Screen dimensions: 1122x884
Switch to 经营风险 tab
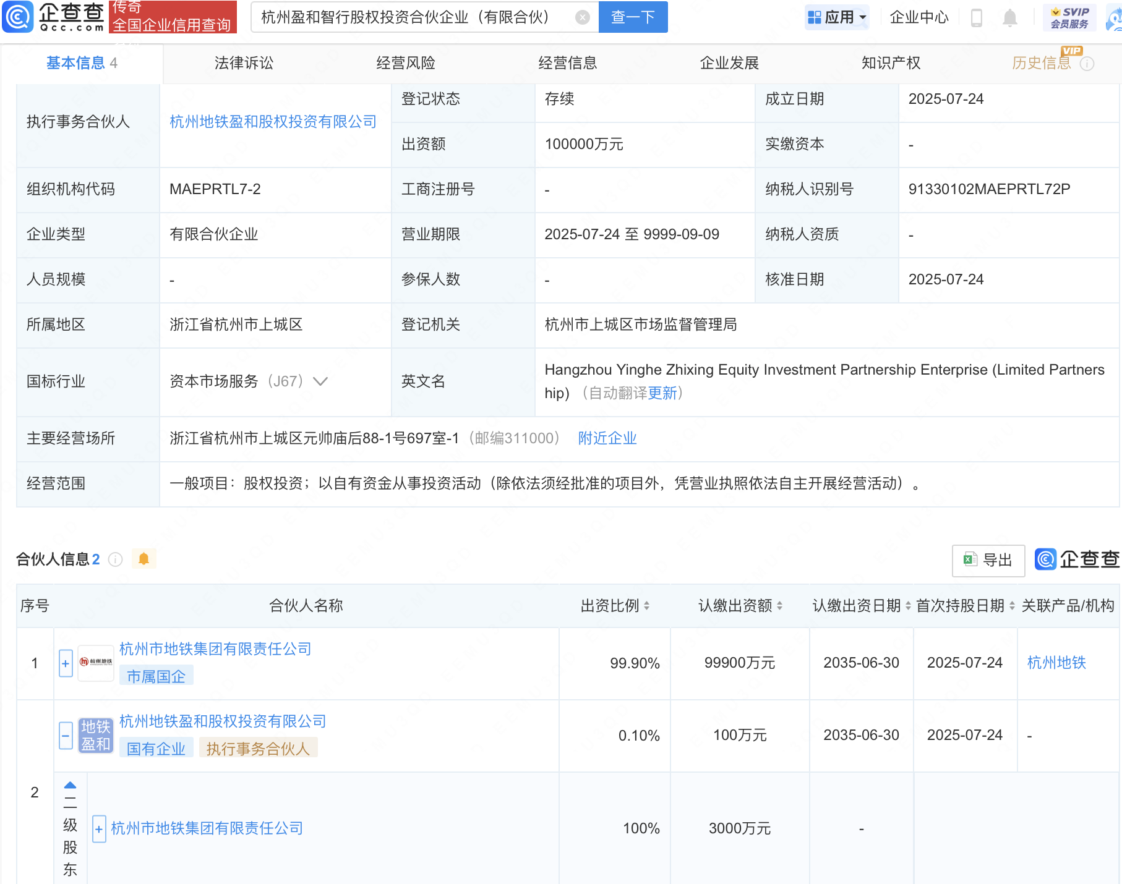click(406, 63)
